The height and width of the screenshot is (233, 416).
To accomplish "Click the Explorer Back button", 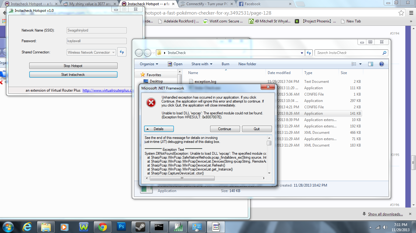I will (139, 53).
